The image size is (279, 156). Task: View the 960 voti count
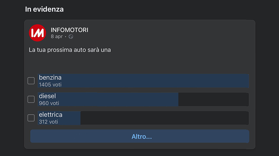pyautogui.click(x=49, y=103)
